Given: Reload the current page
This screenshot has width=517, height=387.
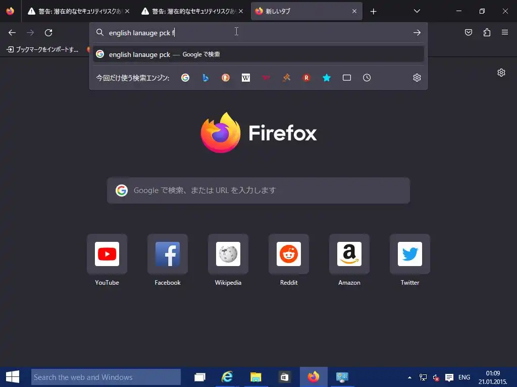Looking at the screenshot, I should [48, 33].
